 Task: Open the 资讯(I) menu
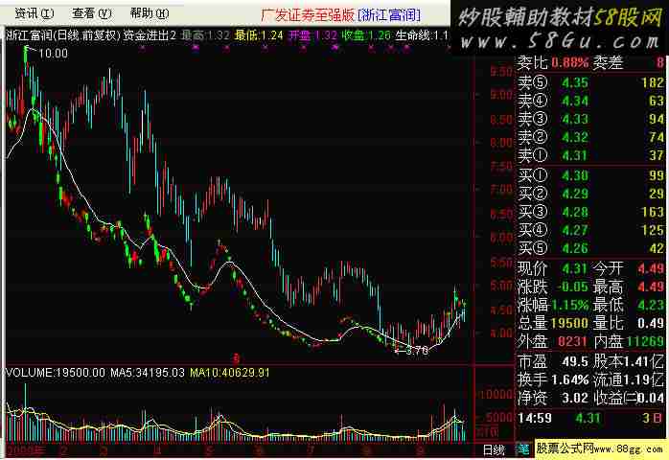tap(35, 13)
